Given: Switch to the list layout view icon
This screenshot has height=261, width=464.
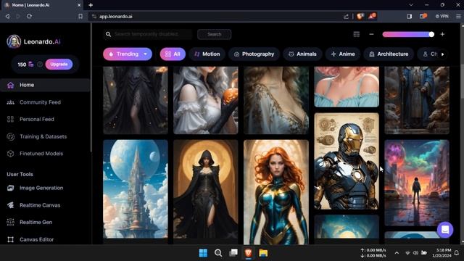Looking at the screenshot, I should click(x=357, y=34).
